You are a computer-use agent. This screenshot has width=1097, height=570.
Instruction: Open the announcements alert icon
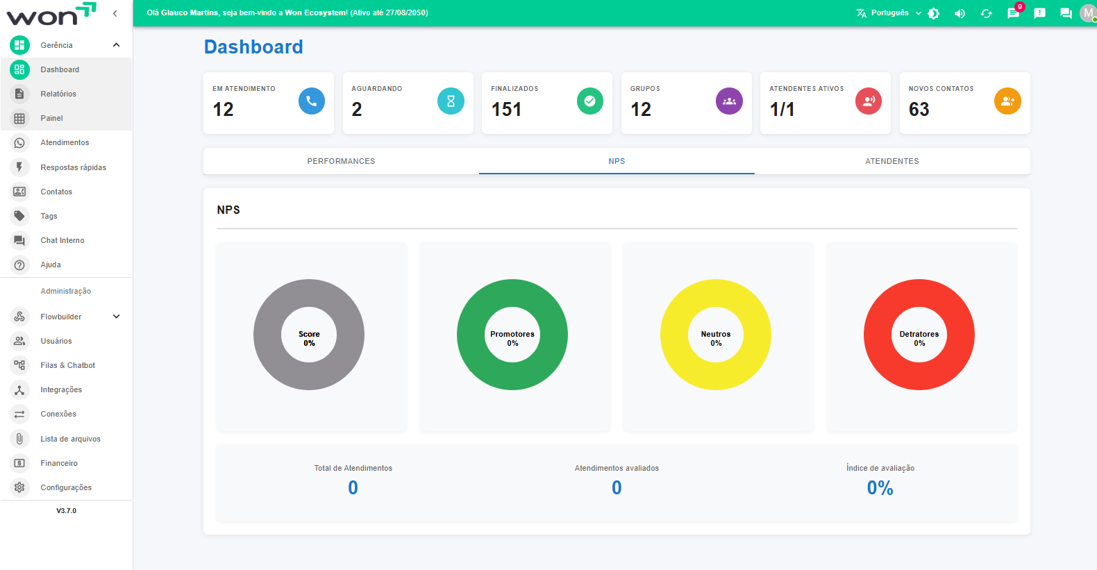[x=1039, y=13]
